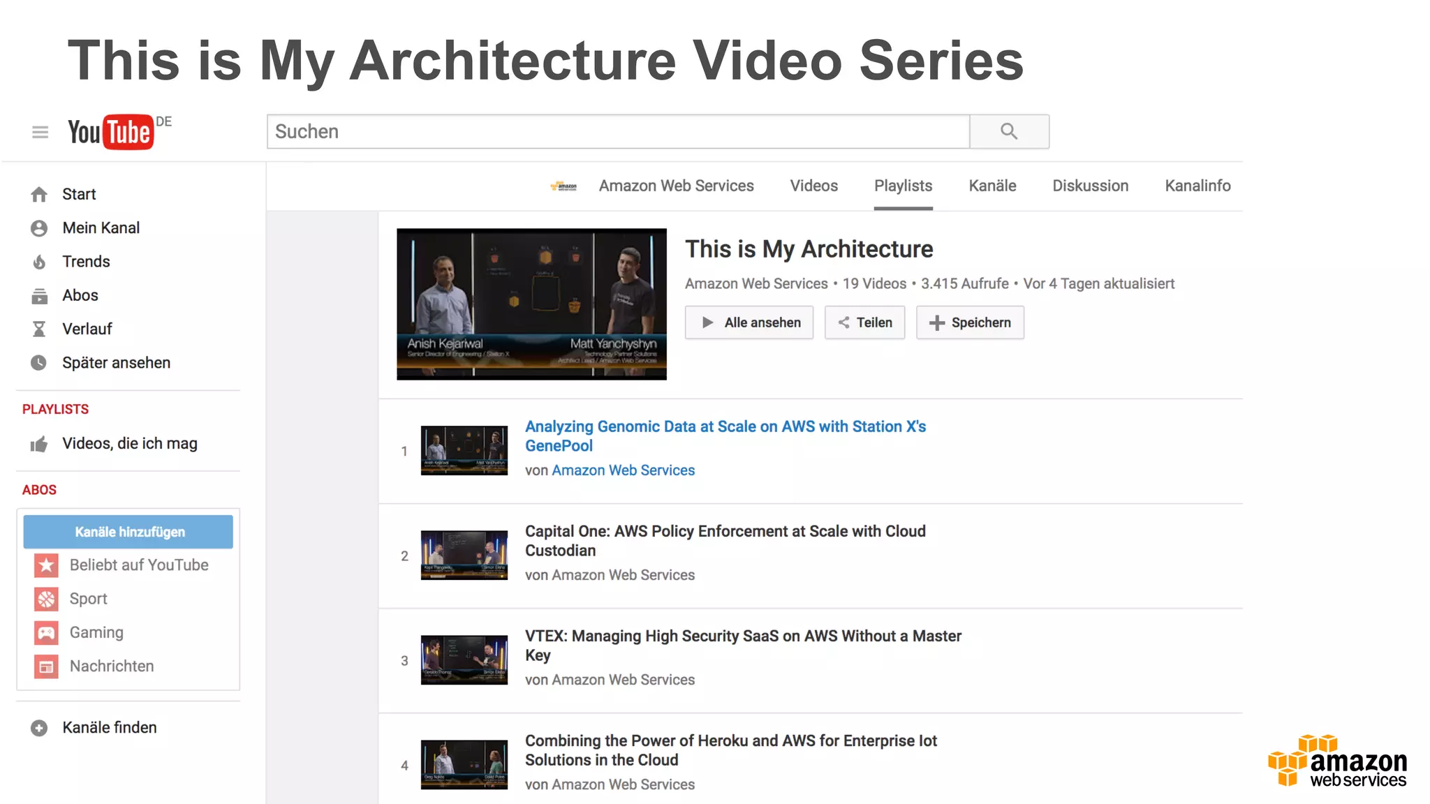Click the thumbnail of video 2

[x=464, y=556]
